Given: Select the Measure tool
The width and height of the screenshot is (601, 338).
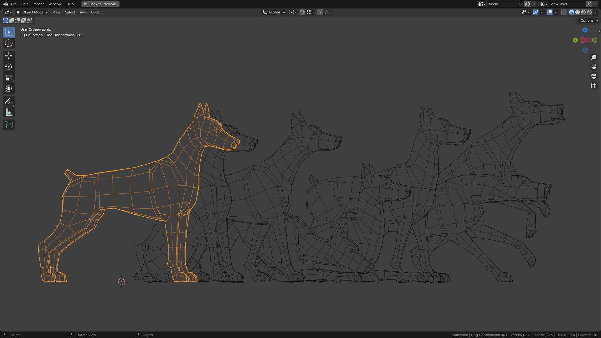Looking at the screenshot, I should tap(9, 112).
